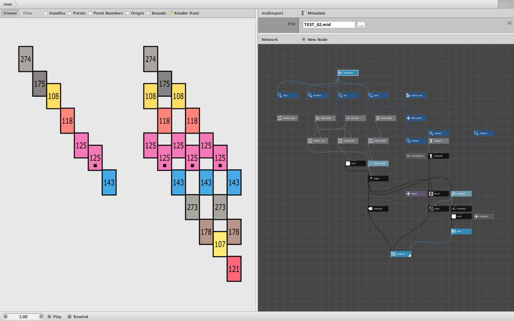The height and width of the screenshot is (321, 514).
Task: Click the frame value 1.00 field
Action: click(x=23, y=316)
